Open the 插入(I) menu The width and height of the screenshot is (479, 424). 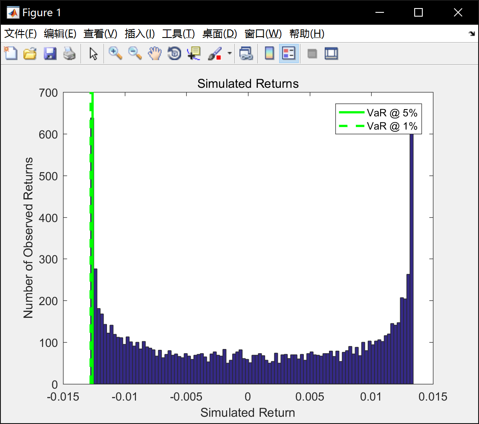click(x=140, y=34)
